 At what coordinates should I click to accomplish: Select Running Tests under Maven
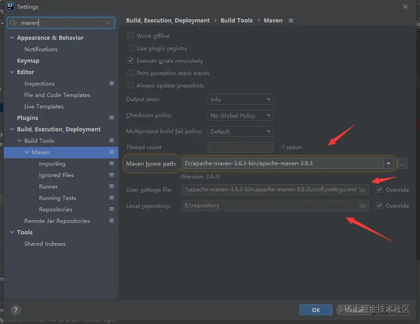tap(57, 198)
